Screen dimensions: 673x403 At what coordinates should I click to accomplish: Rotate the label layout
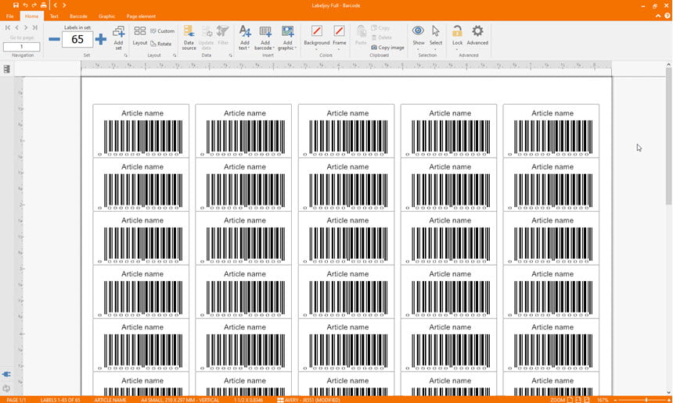coord(161,44)
